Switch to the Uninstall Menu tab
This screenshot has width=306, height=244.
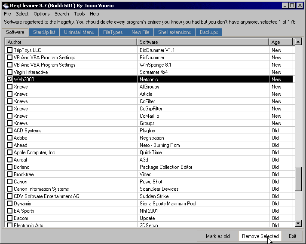coord(79,32)
